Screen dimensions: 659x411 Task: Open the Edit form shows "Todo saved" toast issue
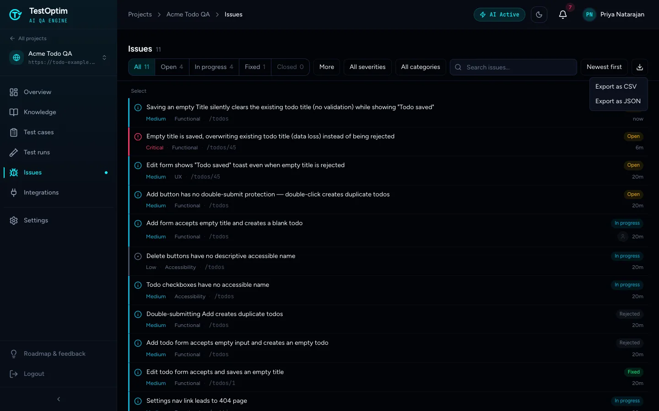click(388, 171)
